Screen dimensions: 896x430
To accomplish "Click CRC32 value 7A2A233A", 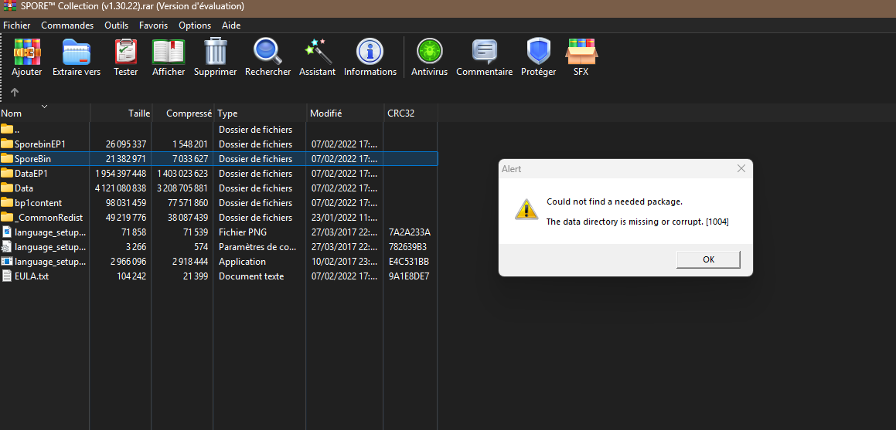I will coord(409,232).
